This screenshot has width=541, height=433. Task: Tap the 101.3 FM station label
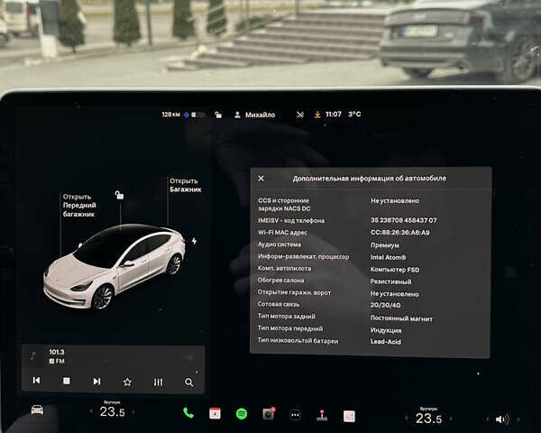click(57, 356)
